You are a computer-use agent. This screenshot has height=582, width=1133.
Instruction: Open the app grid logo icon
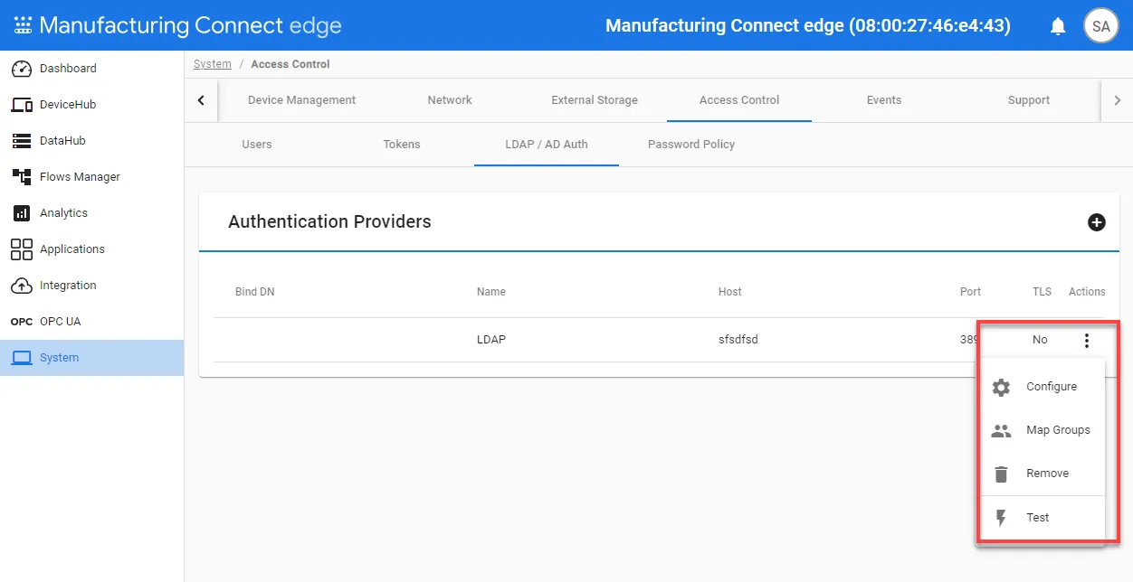(23, 25)
